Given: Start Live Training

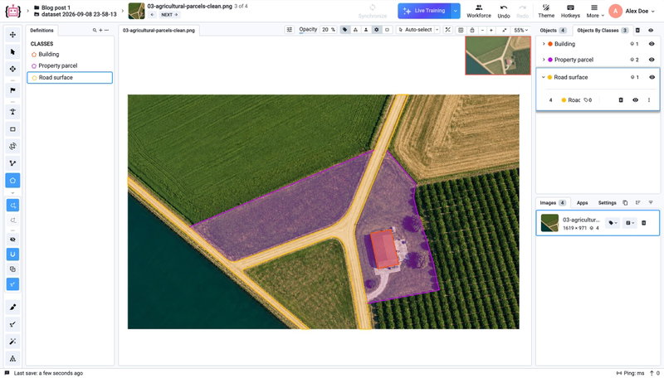Looking at the screenshot, I should 424,11.
